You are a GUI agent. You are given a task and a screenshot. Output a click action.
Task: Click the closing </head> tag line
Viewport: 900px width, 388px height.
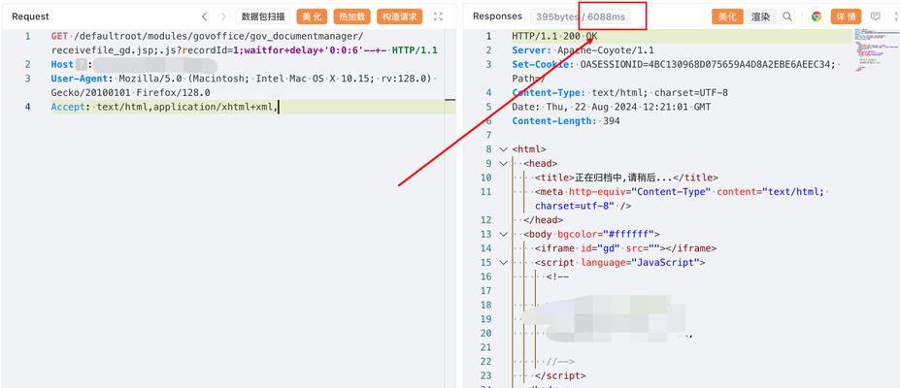543,220
